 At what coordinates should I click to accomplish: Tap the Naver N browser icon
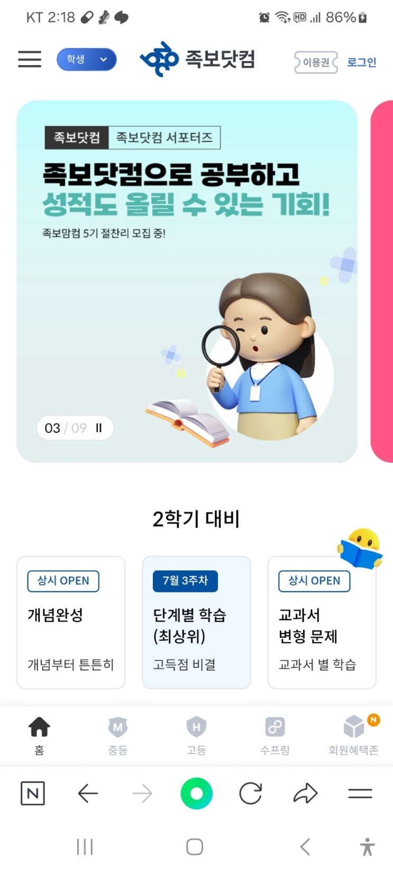point(32,793)
